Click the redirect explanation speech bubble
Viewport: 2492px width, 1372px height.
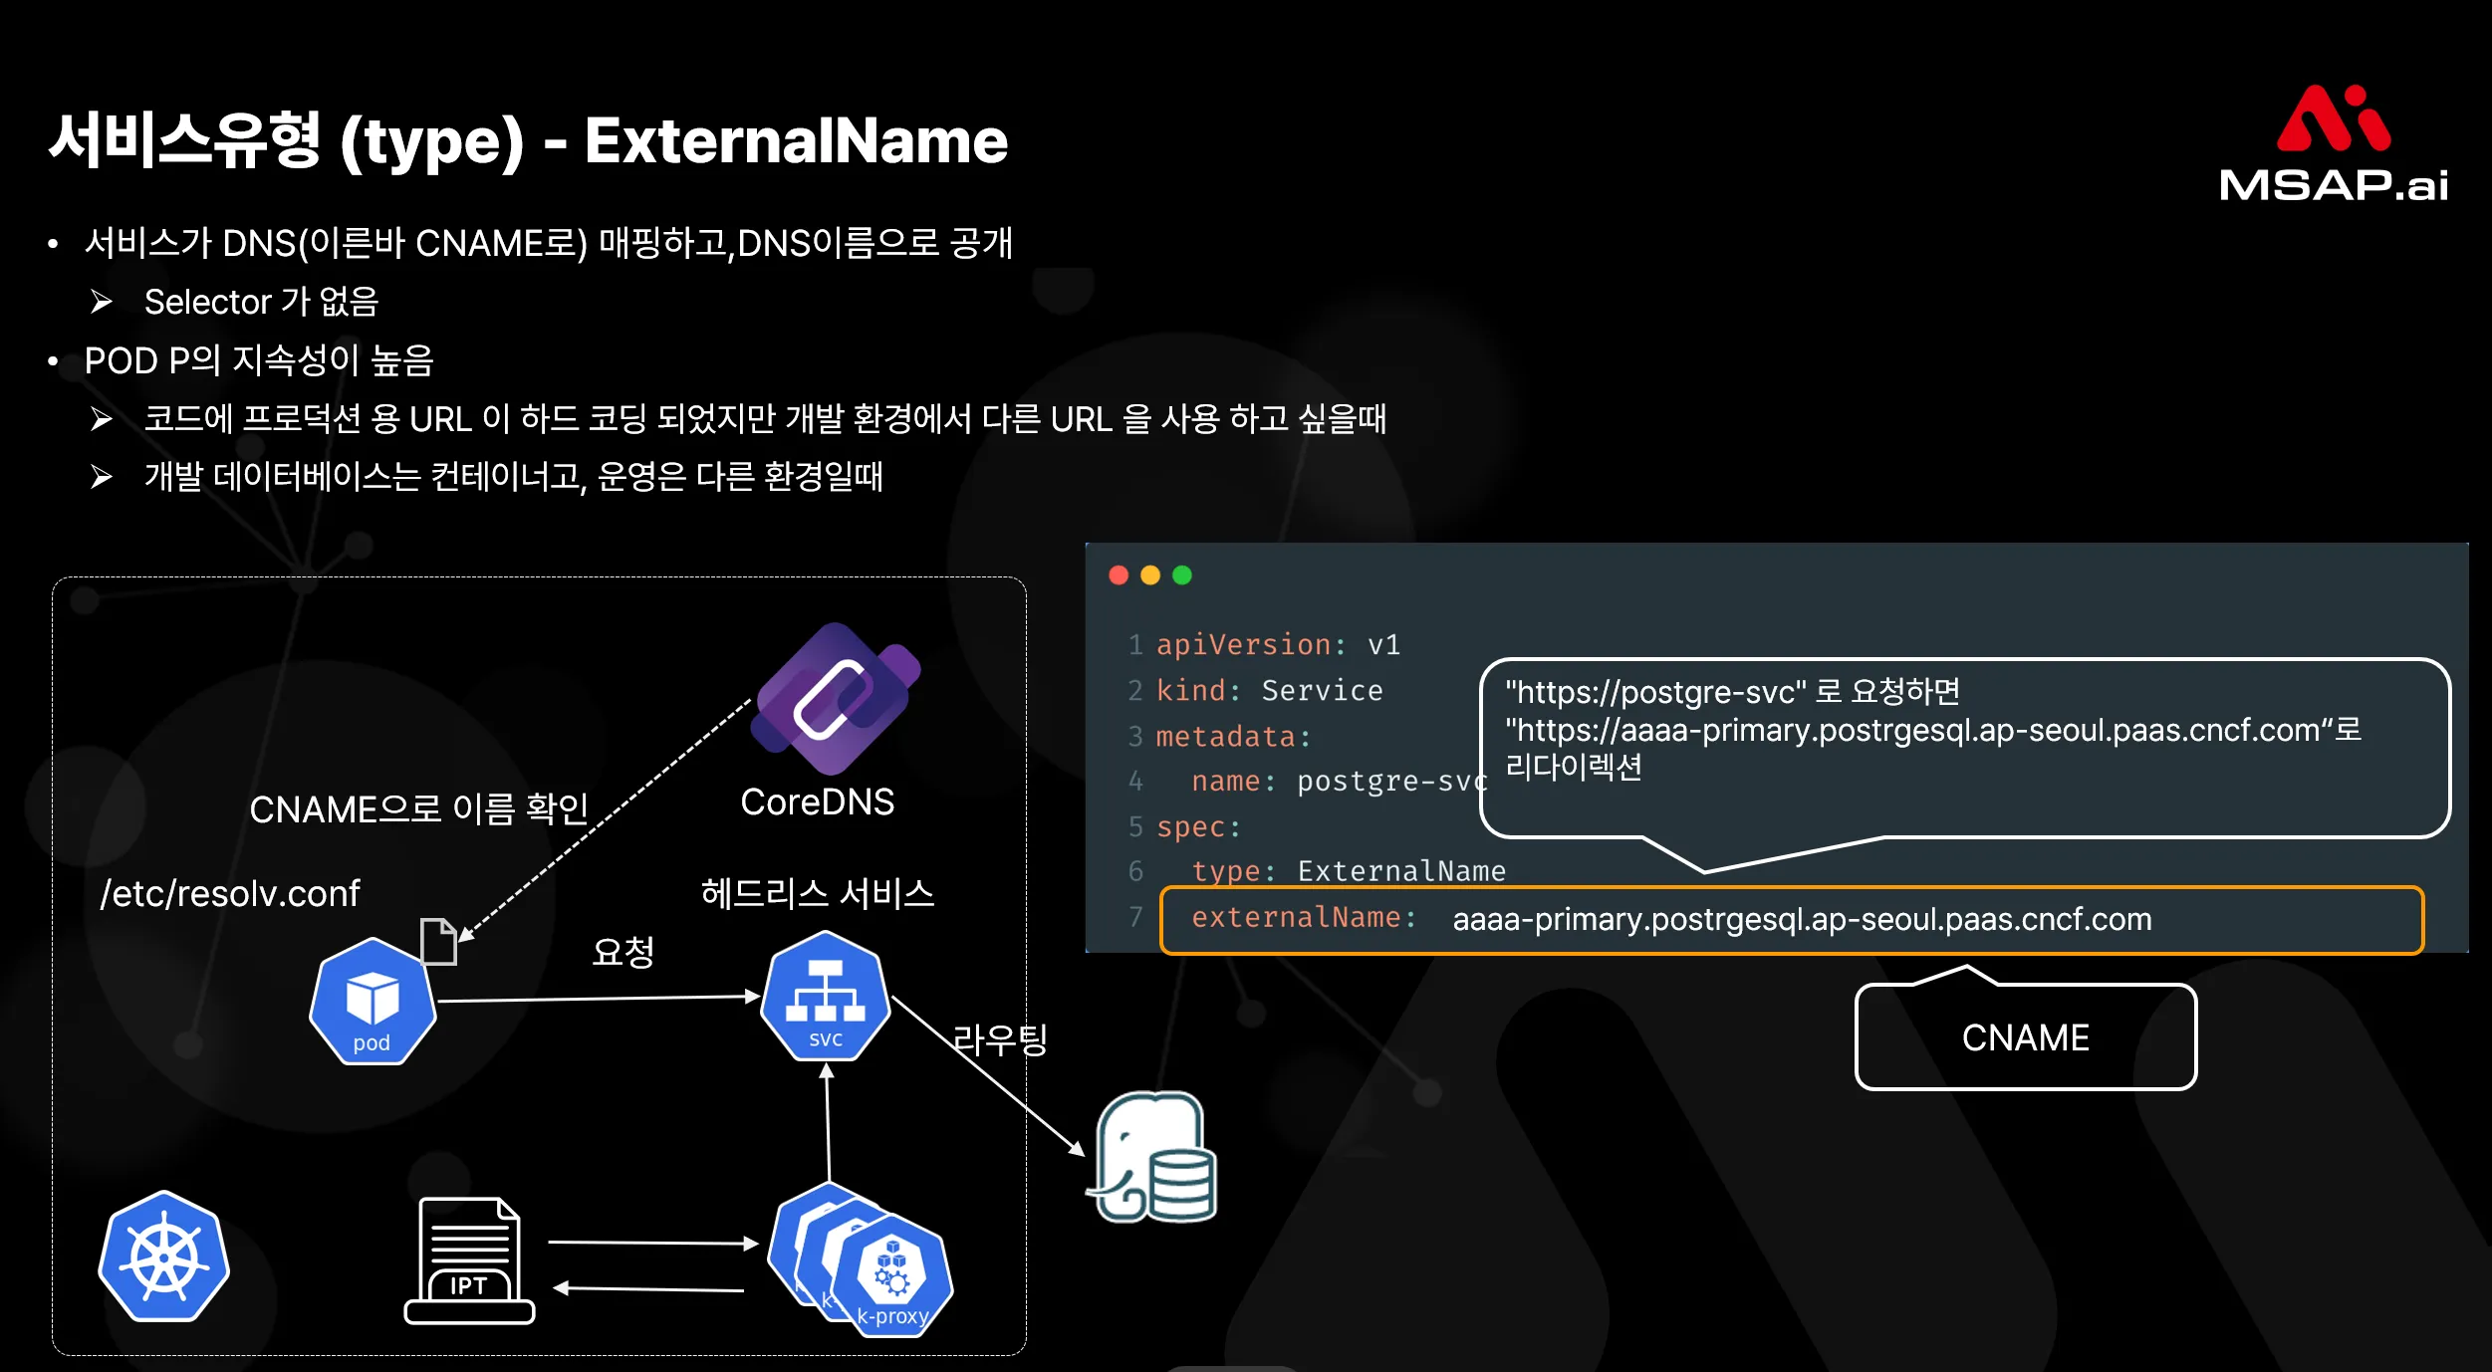tap(1965, 748)
